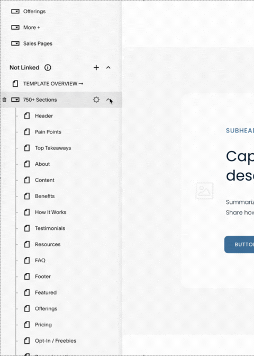Click the Top Takeaways page icon
The image size is (254, 356).
click(x=27, y=148)
